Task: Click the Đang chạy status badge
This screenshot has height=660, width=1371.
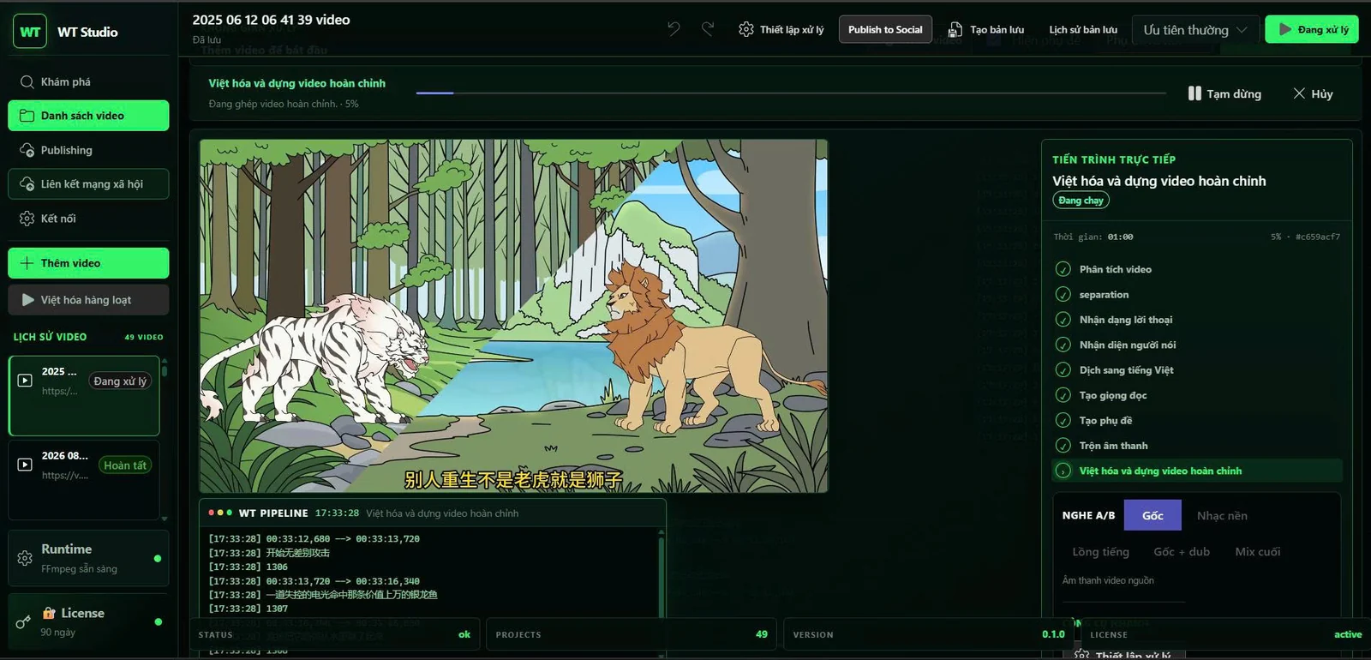Action: [x=1081, y=201]
